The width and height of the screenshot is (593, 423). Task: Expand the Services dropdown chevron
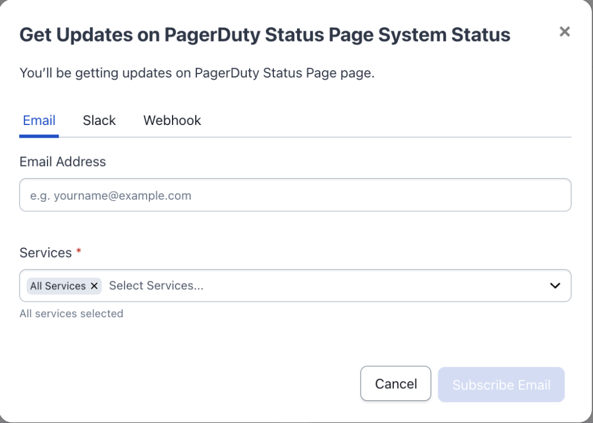click(x=555, y=285)
